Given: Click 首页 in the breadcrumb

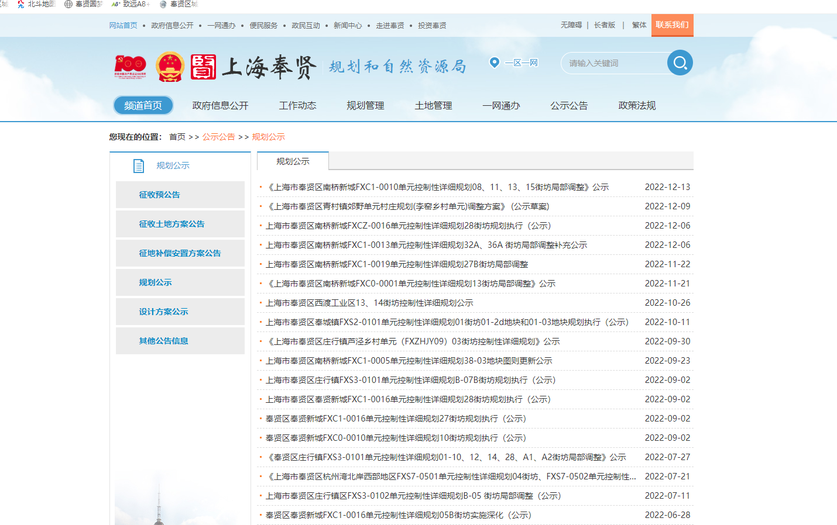Looking at the screenshot, I should click(x=177, y=137).
